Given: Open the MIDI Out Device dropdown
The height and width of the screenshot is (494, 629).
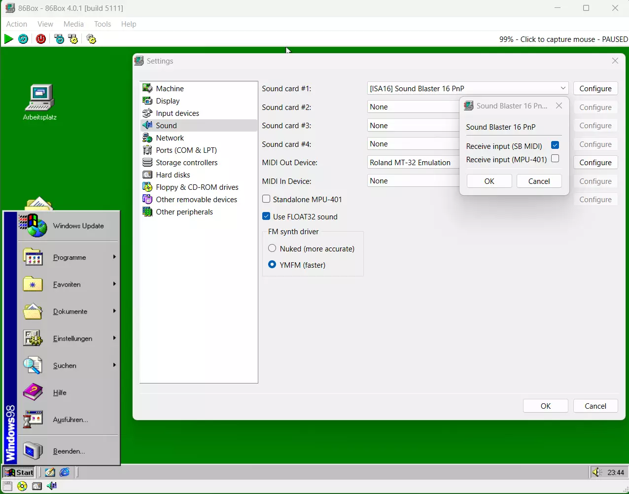Looking at the screenshot, I should click(413, 163).
